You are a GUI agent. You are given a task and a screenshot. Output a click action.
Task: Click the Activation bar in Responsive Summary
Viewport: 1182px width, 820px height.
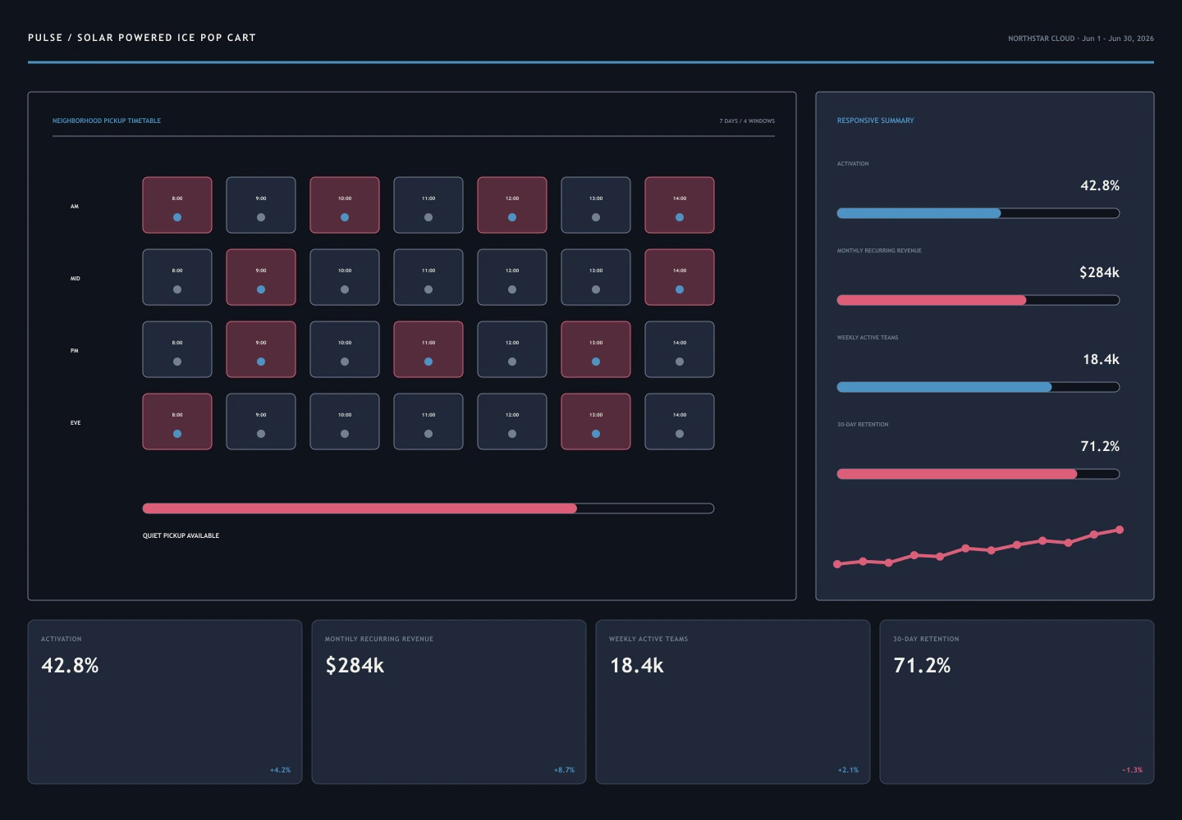click(978, 213)
